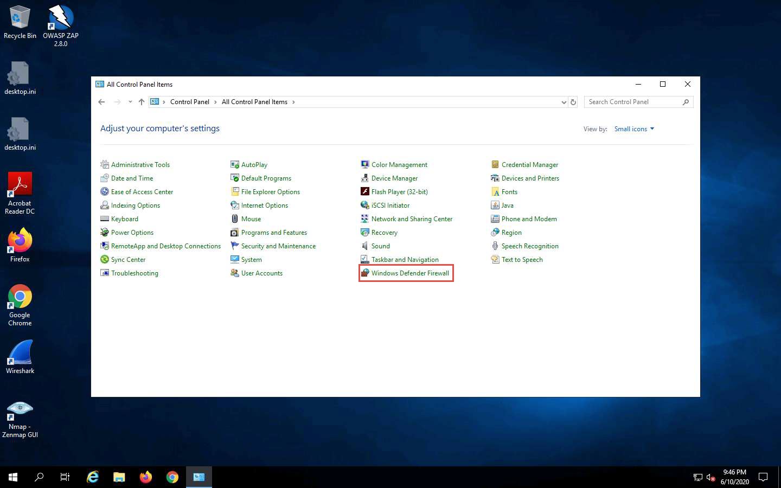Open RemoteApp and Desktop Connections link

pos(166,246)
